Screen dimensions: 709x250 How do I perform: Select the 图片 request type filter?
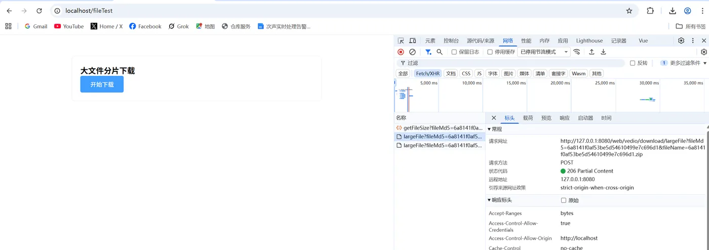[x=508, y=73]
